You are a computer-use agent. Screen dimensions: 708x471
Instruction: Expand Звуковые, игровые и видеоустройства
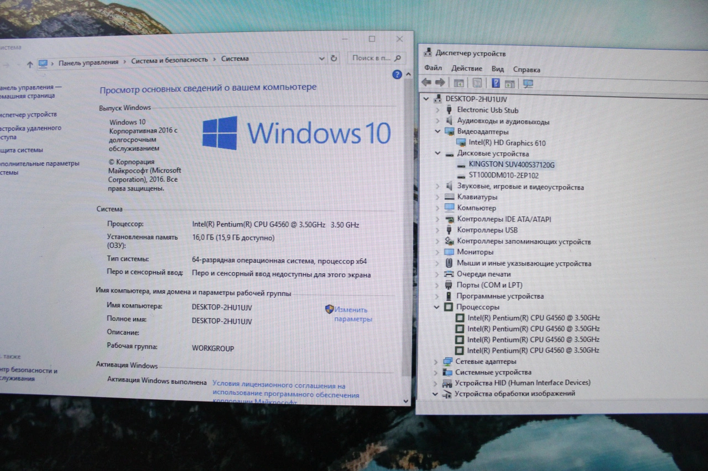point(438,187)
